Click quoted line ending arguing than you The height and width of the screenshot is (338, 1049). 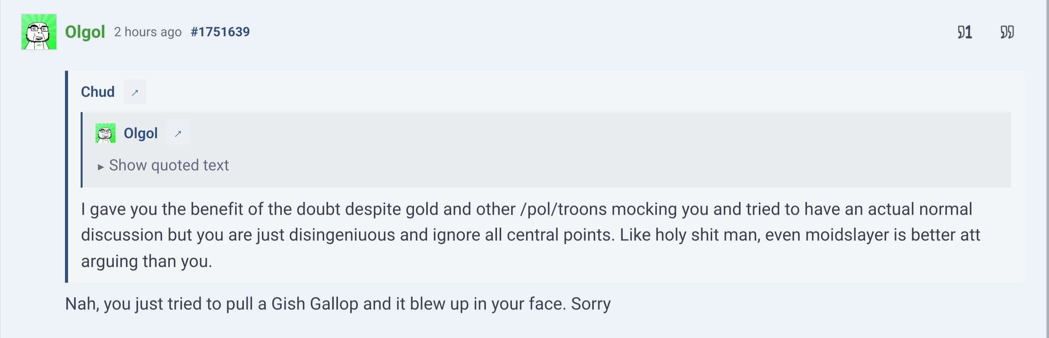(146, 261)
